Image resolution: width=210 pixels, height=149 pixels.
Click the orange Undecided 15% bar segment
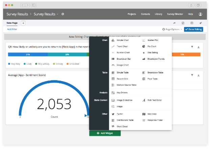pos(182,54)
